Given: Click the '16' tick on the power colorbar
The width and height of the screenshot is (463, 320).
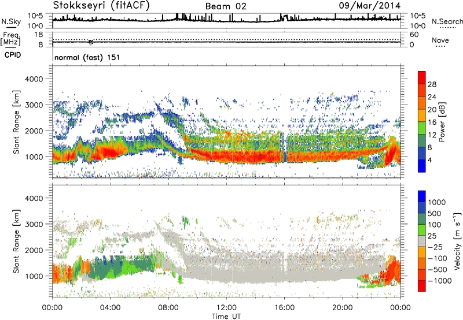Looking at the screenshot, I should (432, 122).
